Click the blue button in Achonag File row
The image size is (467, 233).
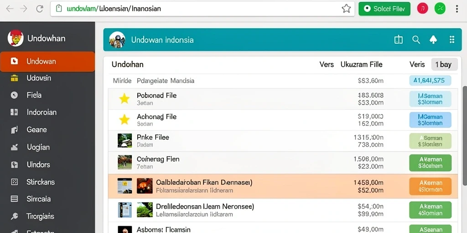tap(430, 120)
